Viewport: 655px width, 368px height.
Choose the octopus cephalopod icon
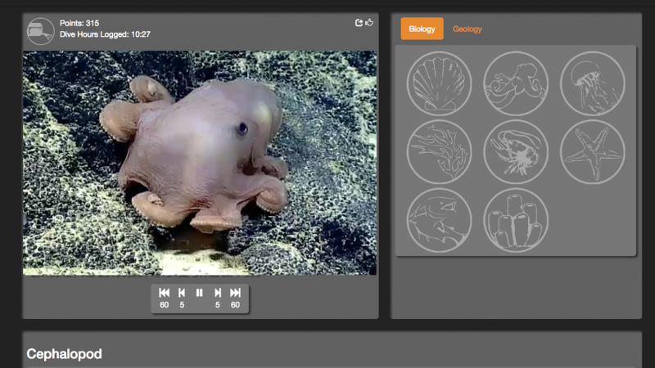point(516,83)
